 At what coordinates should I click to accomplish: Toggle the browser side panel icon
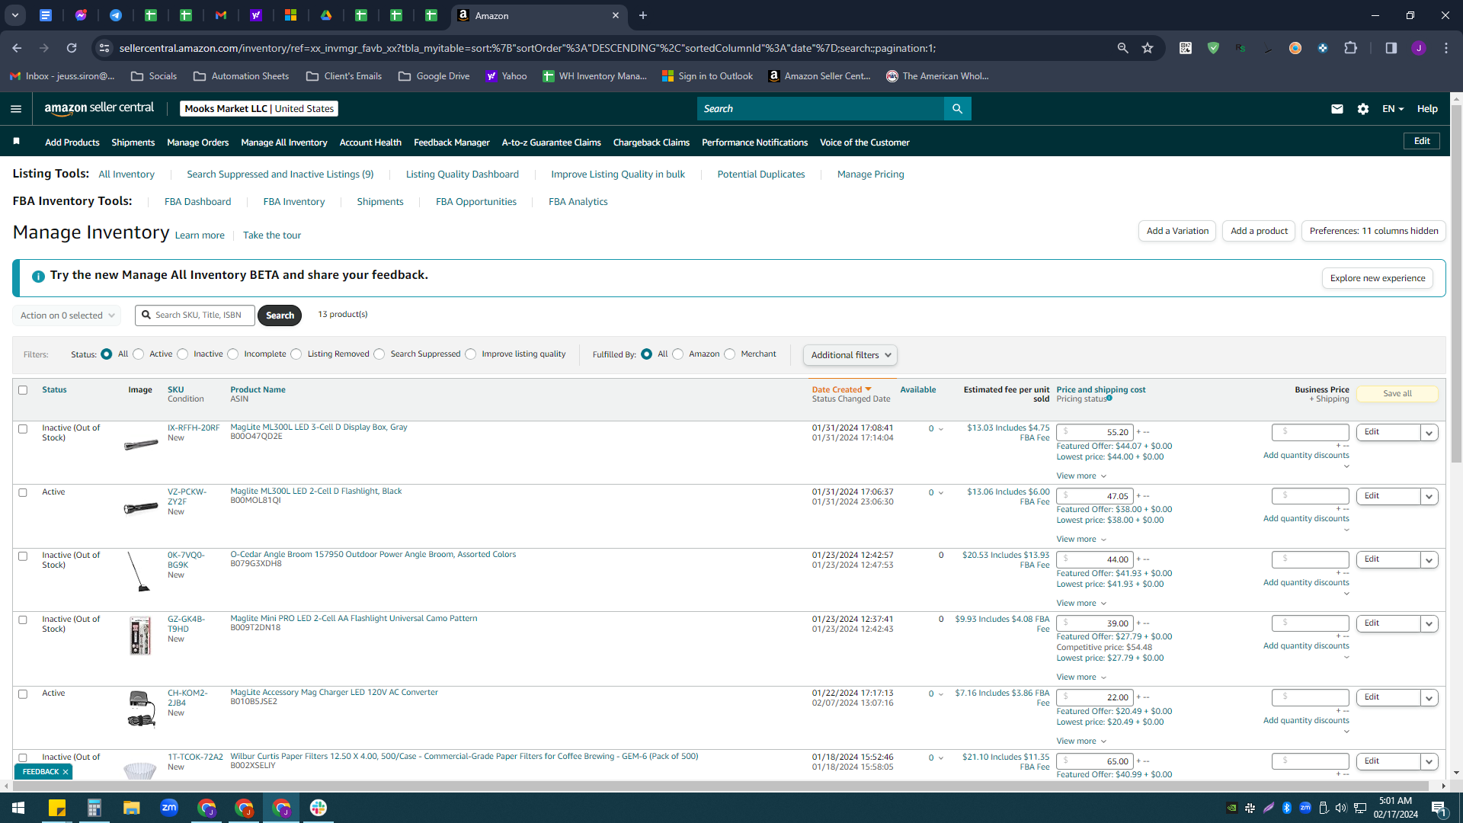coord(1391,48)
